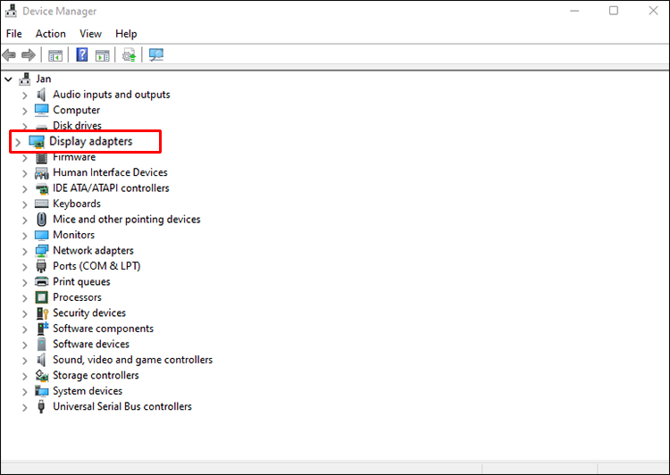Screen dimensions: 670x475
Task: Expand the Print queues chevron
Action: 25,283
